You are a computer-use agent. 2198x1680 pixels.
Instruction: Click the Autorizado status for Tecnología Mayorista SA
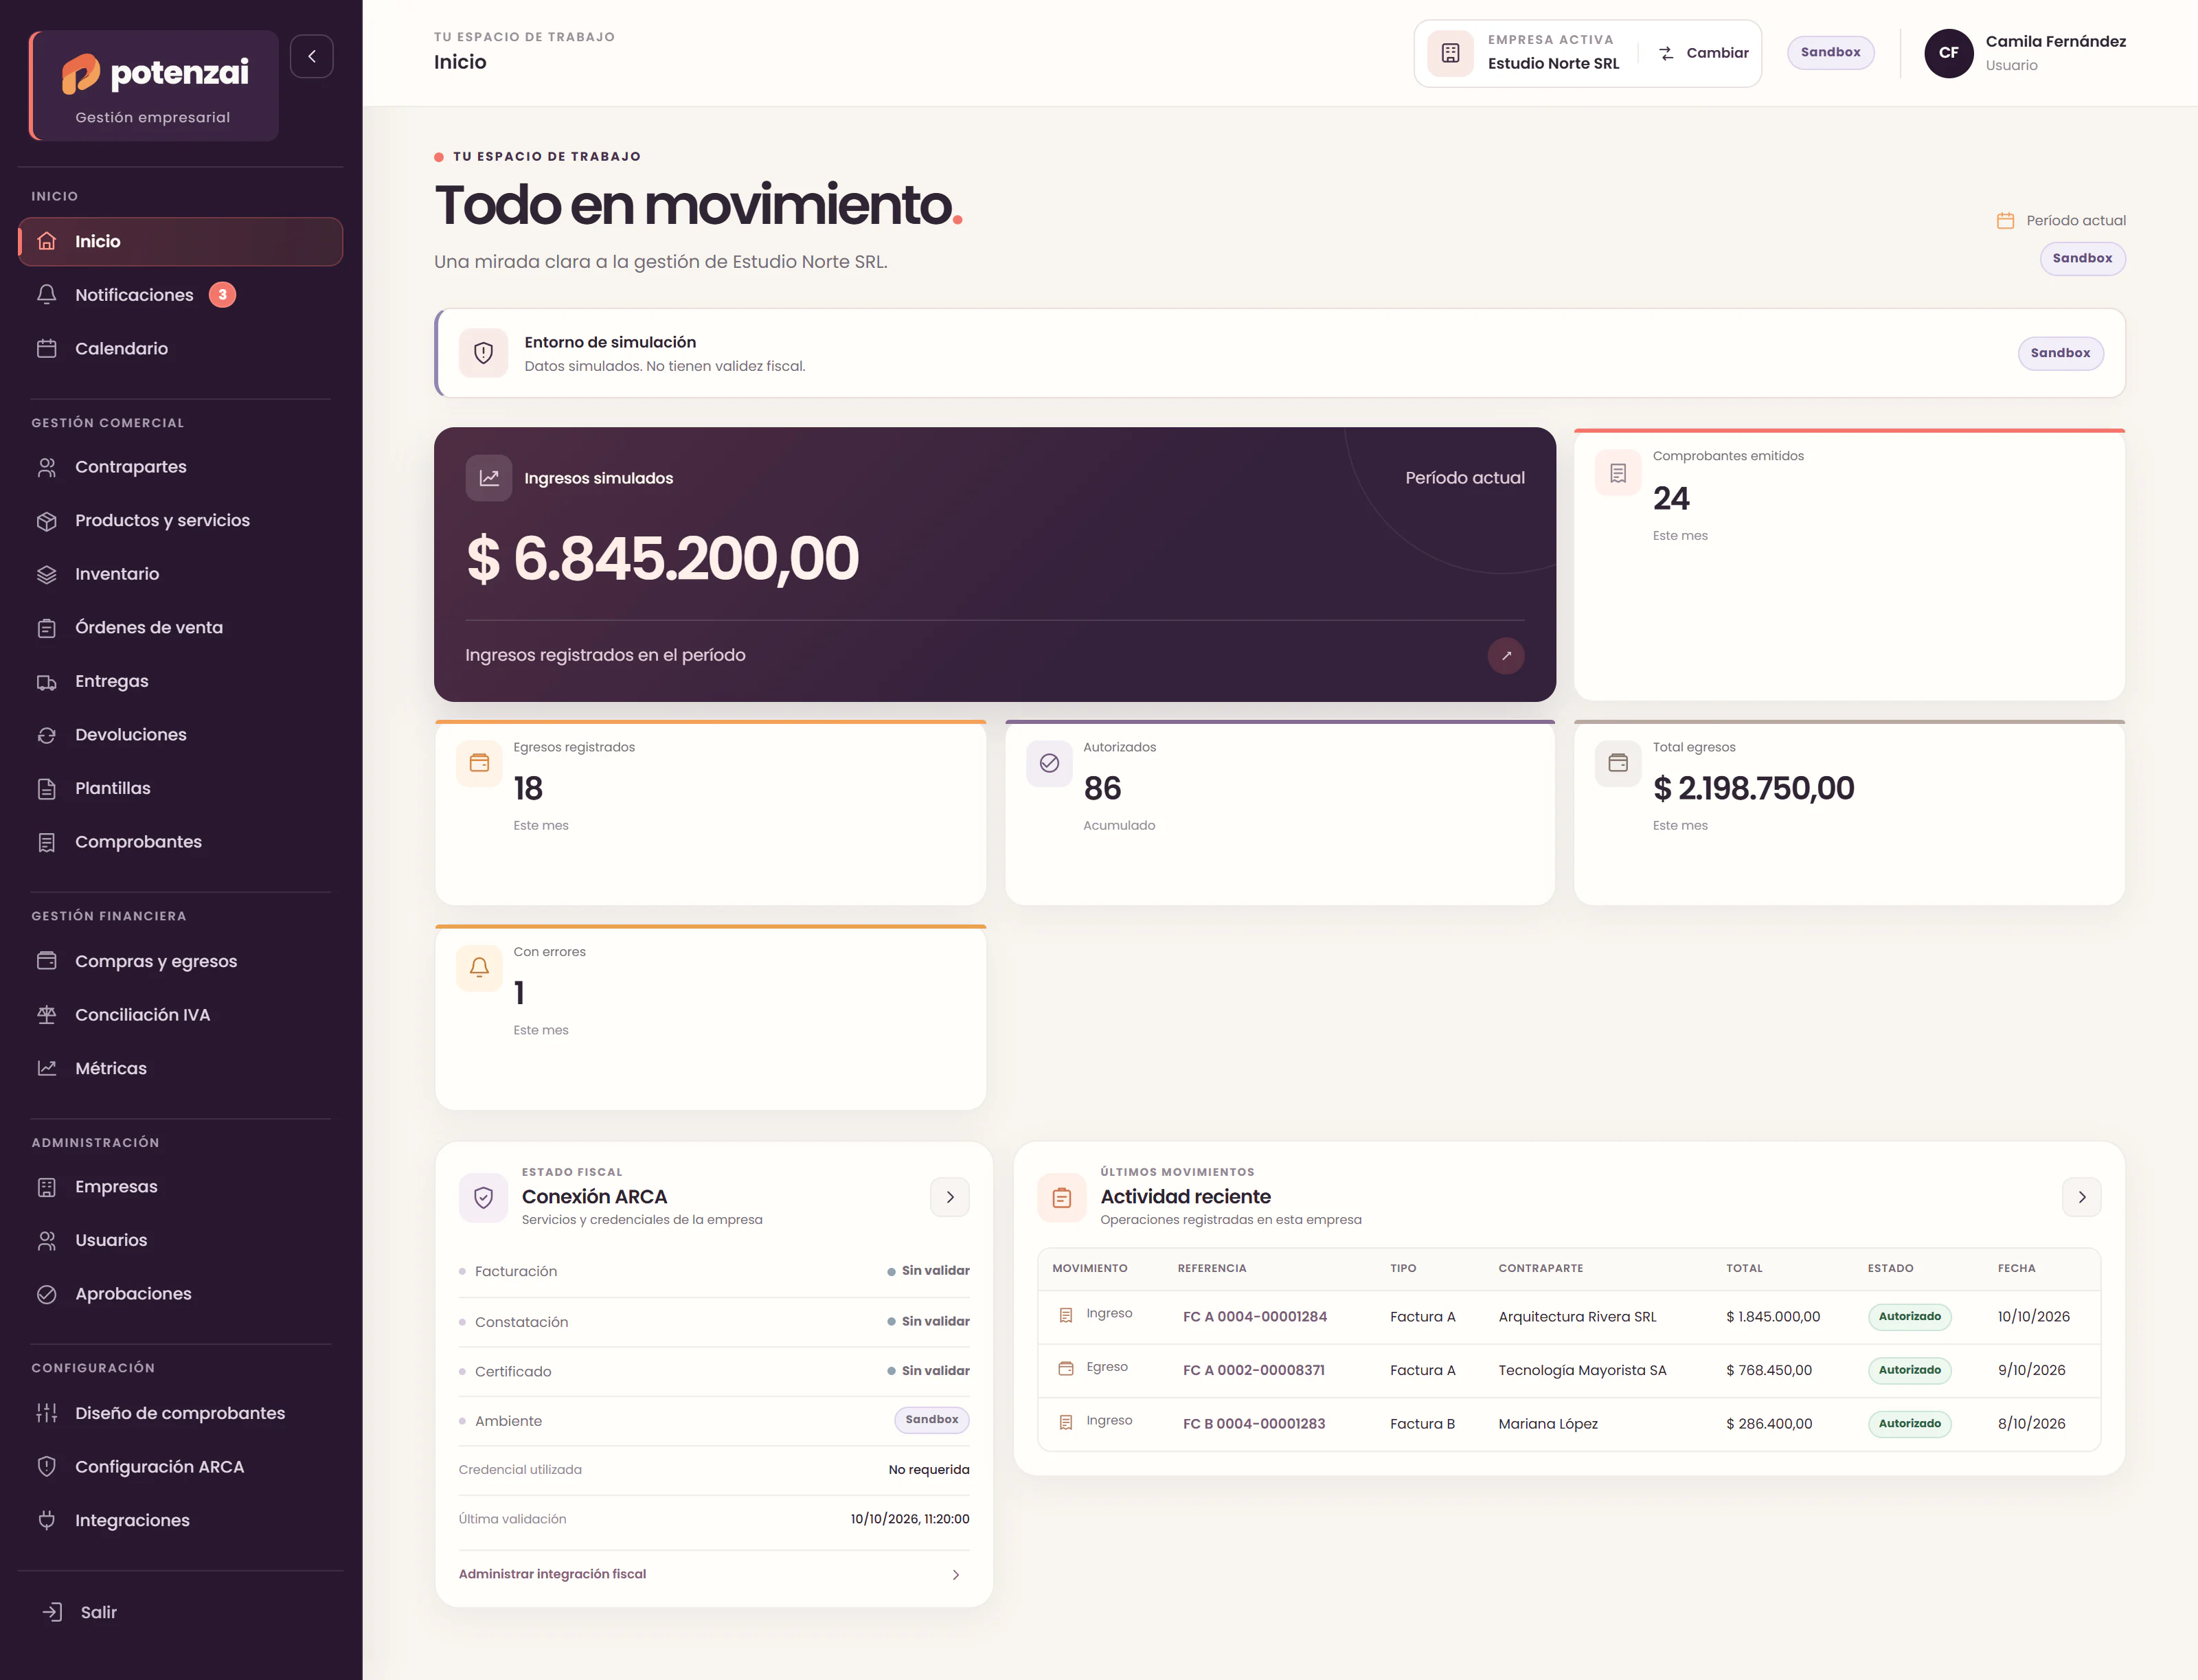tap(1909, 1370)
